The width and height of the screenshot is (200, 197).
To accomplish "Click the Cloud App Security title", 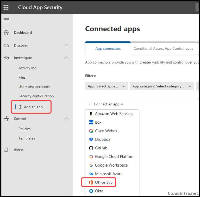I will (40, 7).
